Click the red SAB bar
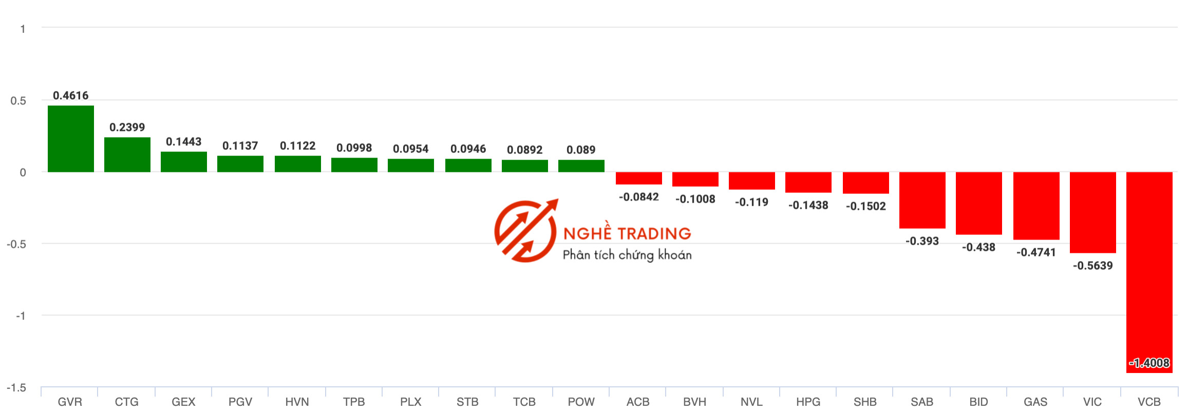The width and height of the screenshot is (1188, 414). pos(922,200)
